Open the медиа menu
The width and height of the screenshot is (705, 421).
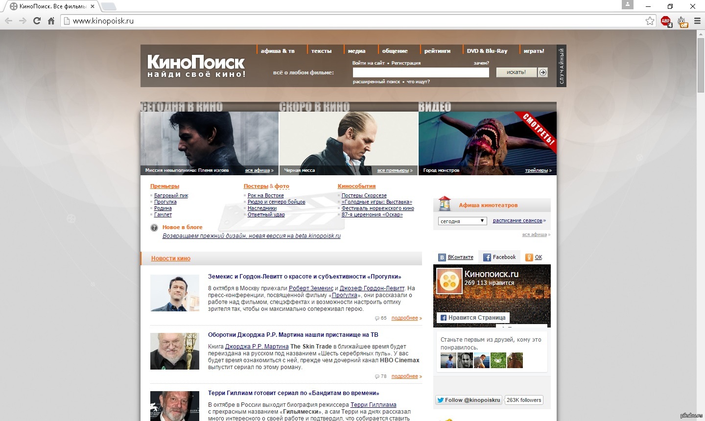tap(356, 51)
